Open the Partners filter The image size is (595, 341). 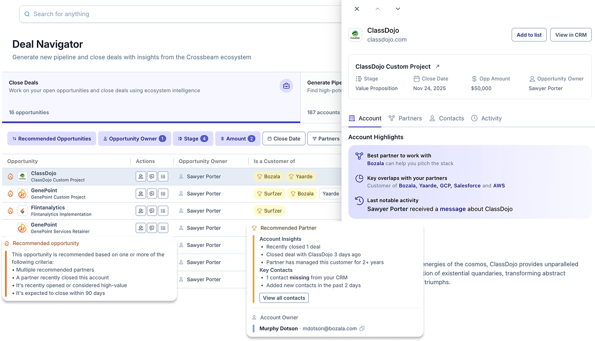point(325,139)
